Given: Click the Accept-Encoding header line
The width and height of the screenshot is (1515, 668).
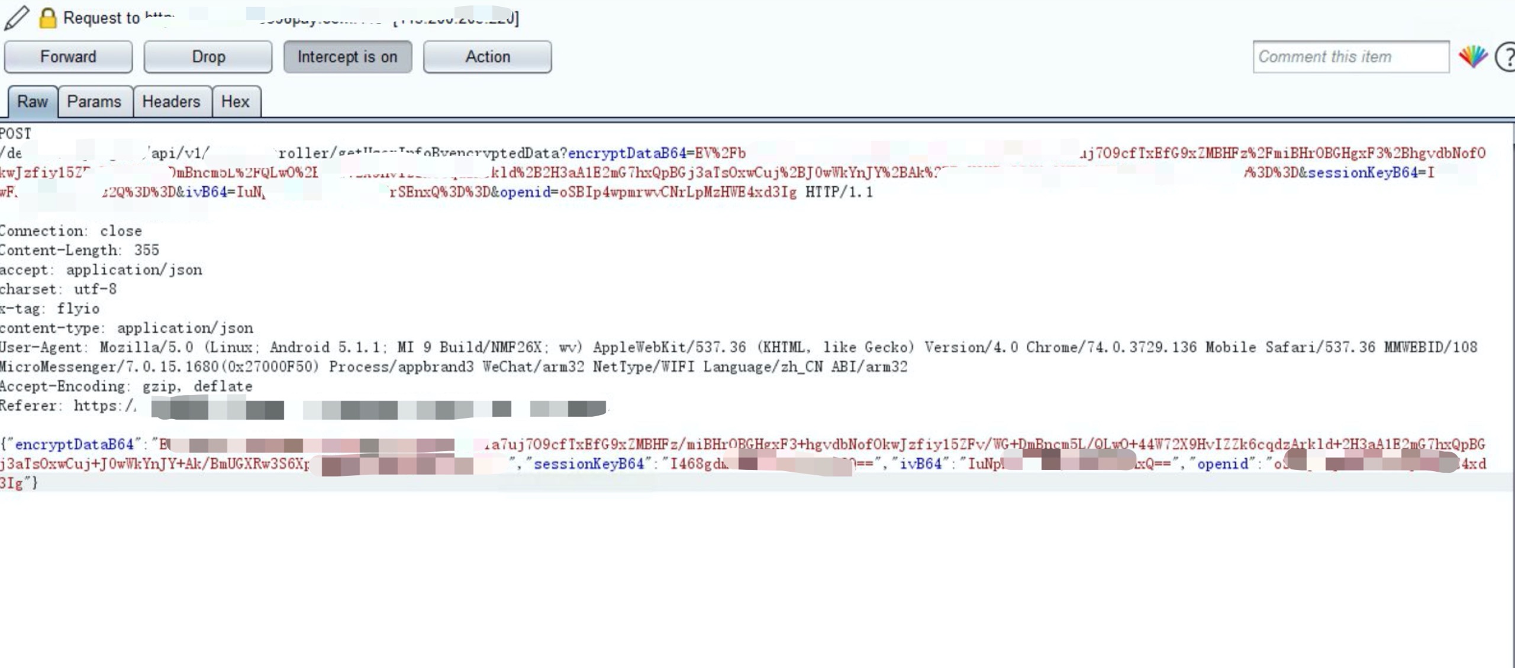Looking at the screenshot, I should tap(126, 386).
